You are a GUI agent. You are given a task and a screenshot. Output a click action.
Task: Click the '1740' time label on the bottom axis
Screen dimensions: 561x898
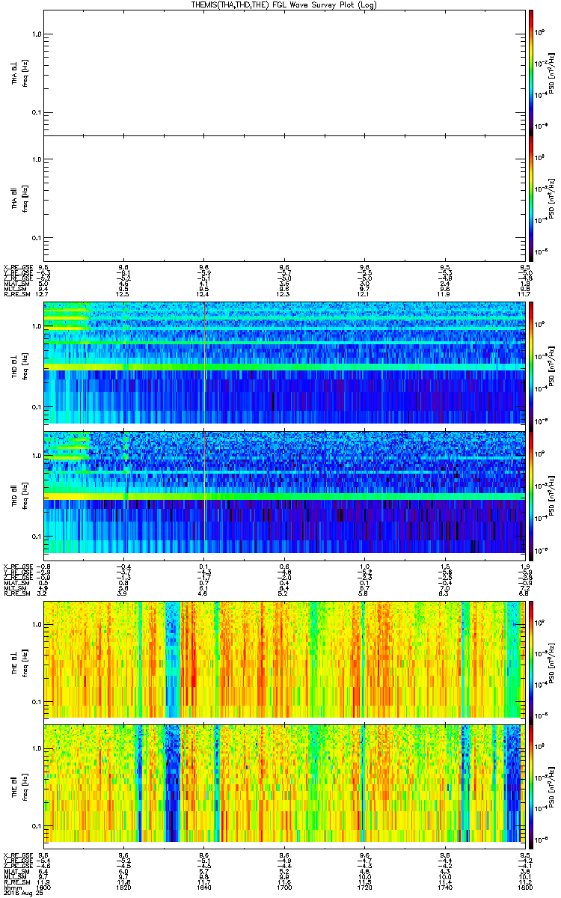tap(445, 887)
